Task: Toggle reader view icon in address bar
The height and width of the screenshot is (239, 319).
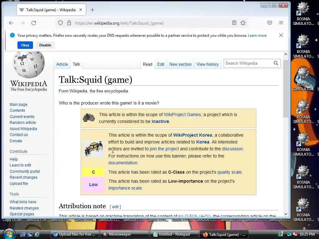Action: 234,23
